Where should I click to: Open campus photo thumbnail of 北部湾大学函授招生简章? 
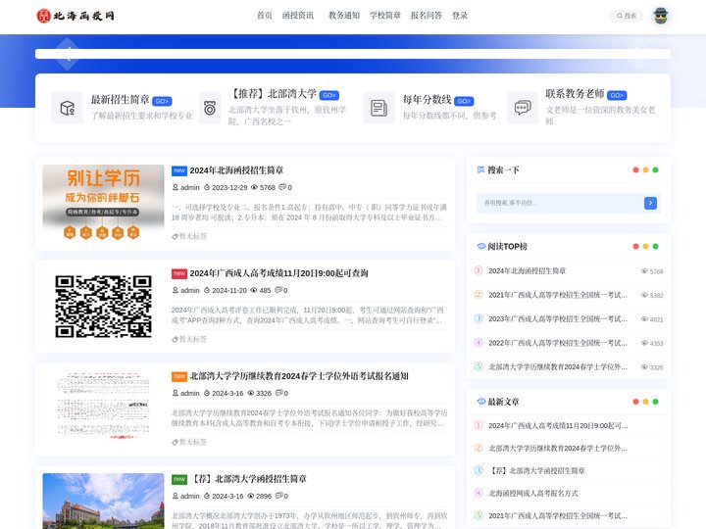pos(103,501)
